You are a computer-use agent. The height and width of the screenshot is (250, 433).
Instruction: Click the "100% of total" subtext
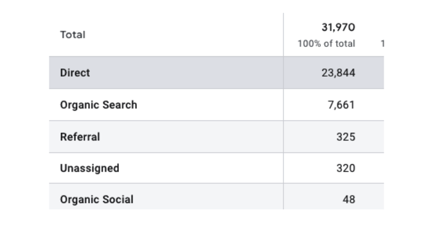click(326, 44)
